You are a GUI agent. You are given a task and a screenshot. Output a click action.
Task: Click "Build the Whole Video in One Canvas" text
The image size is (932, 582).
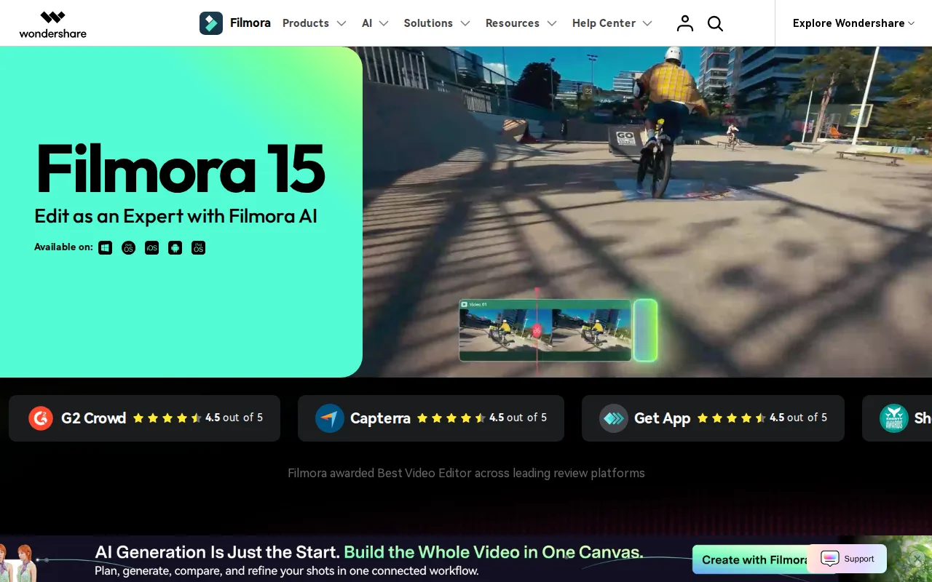(493, 552)
